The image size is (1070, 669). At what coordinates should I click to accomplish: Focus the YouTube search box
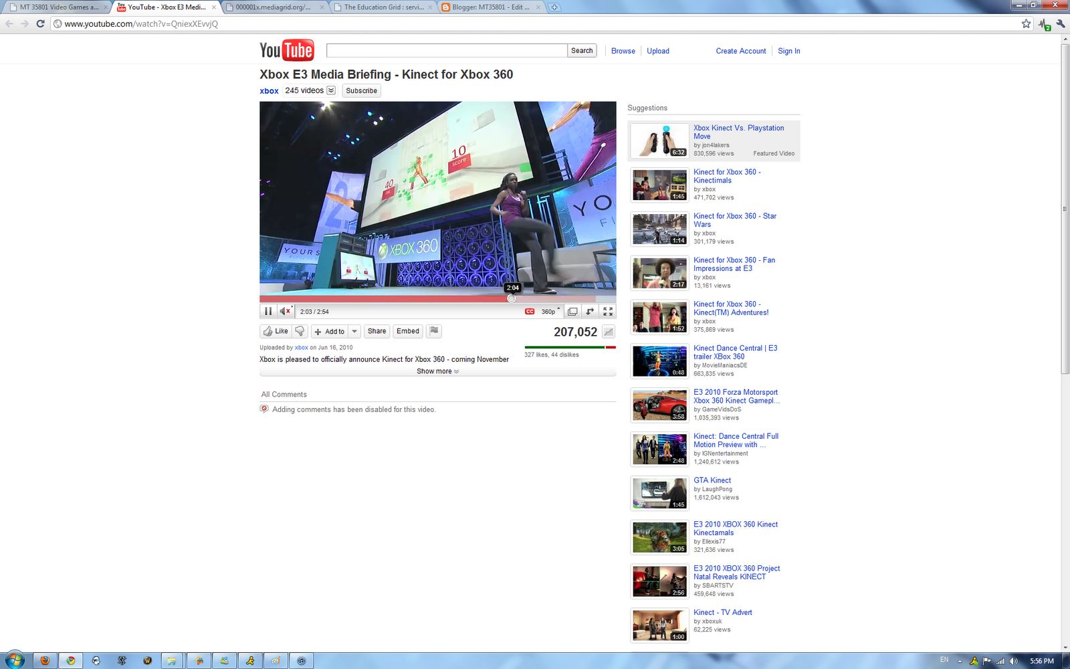447,51
